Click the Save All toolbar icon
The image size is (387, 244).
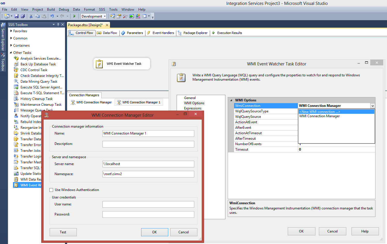(x=23, y=16)
